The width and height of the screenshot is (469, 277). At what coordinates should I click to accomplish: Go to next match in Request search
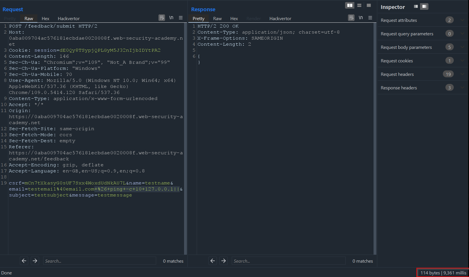35,261
